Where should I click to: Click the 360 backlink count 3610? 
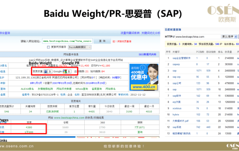pyautogui.click(x=102, y=132)
